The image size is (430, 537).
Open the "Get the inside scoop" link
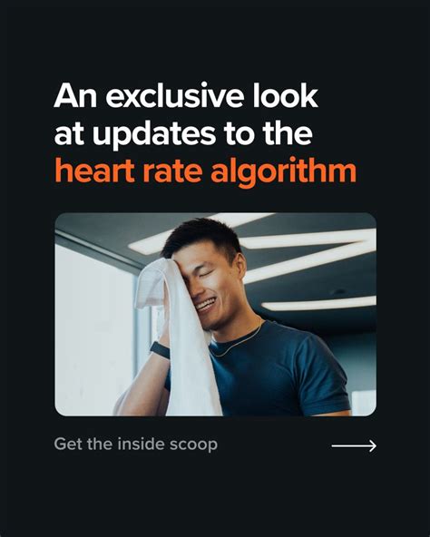[136, 444]
